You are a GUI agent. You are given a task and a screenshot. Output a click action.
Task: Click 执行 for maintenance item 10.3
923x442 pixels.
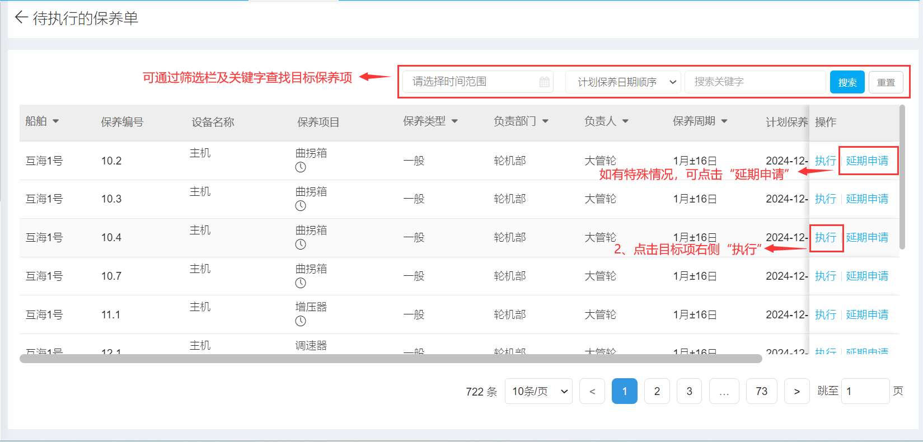(x=826, y=199)
